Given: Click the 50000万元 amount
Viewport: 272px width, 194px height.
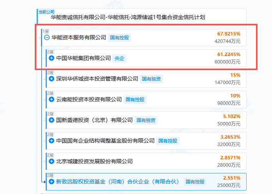Looking at the screenshot, I should click(229, 123).
